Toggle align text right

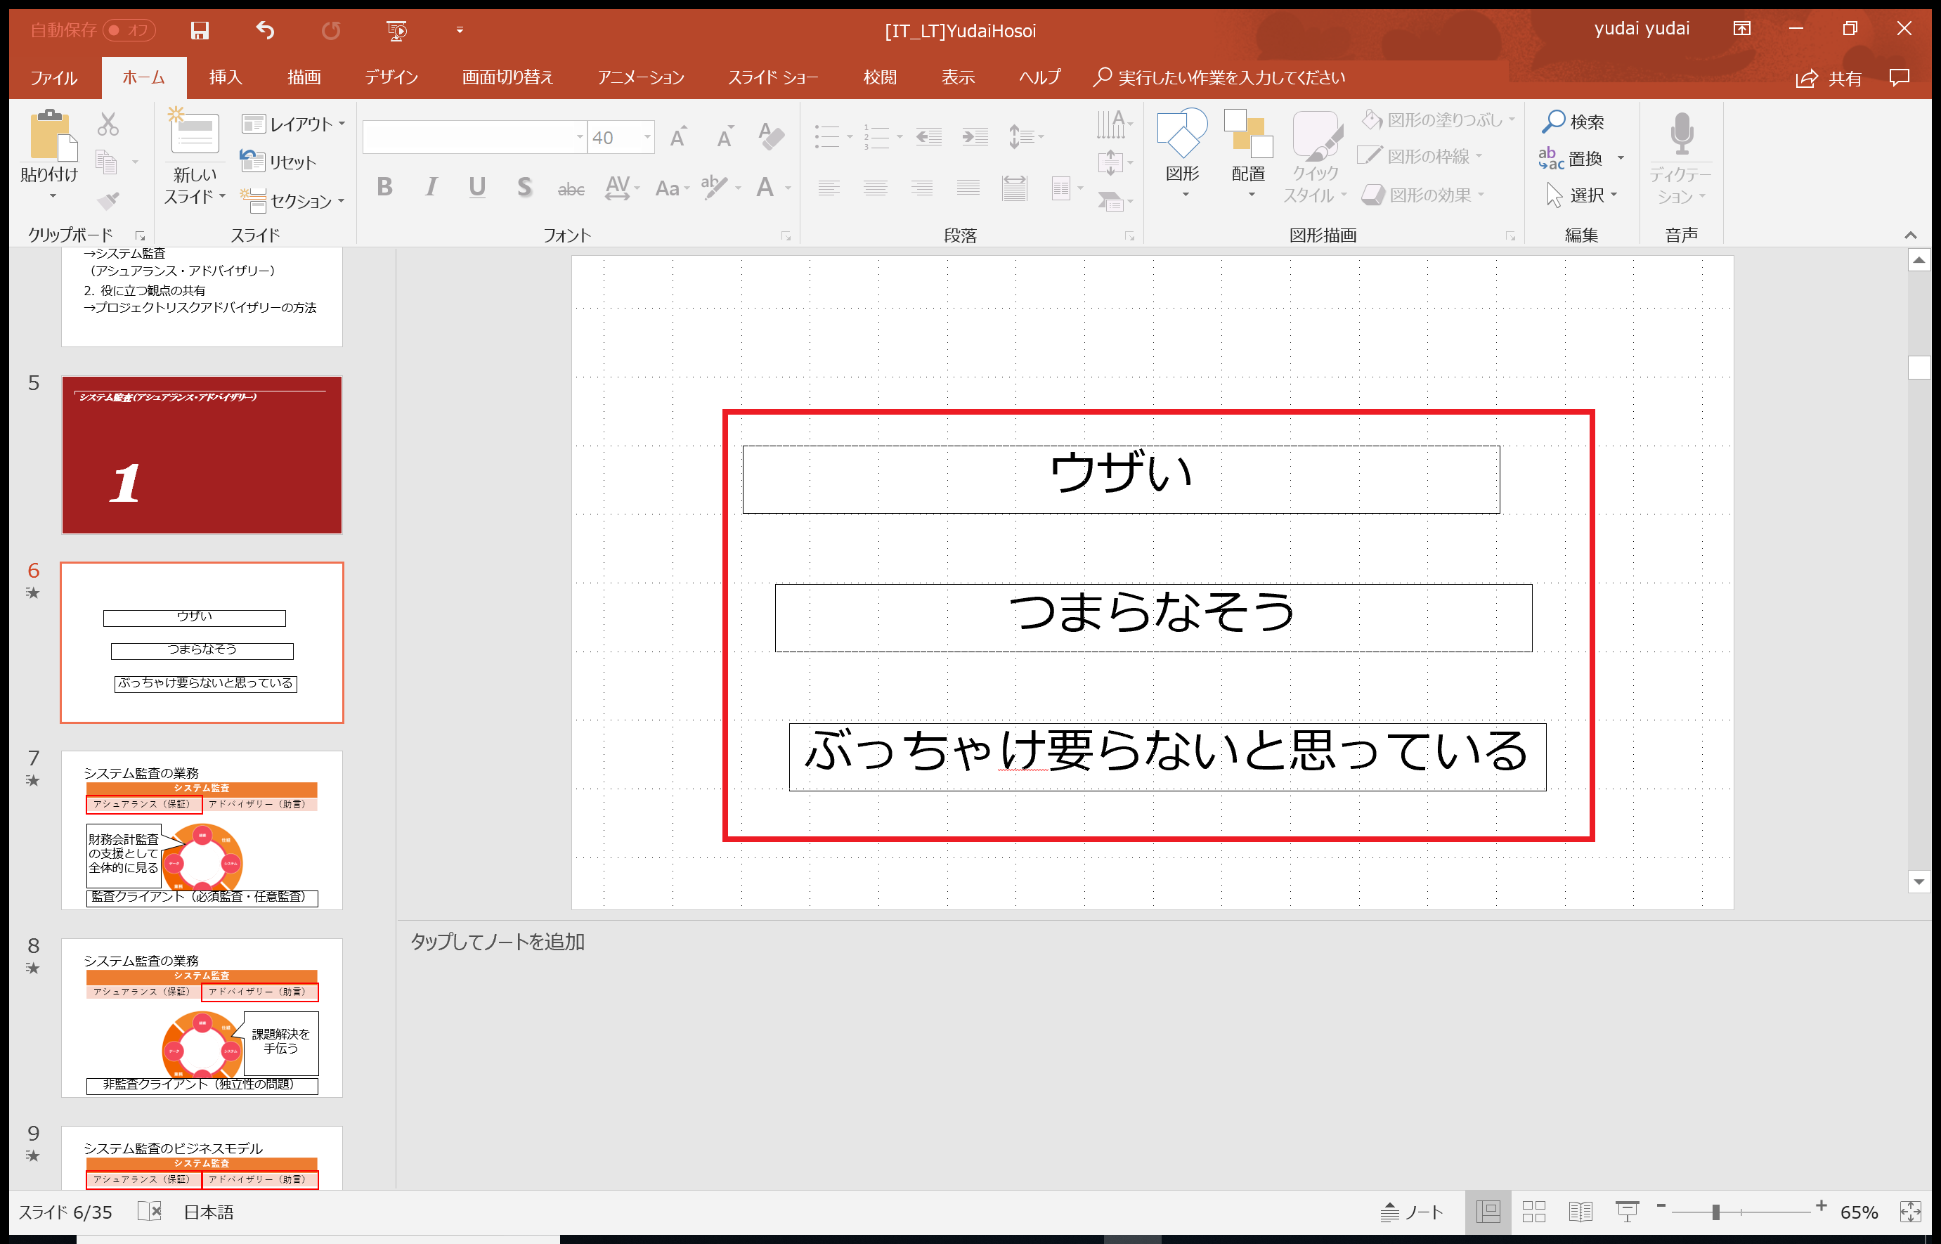pos(921,188)
